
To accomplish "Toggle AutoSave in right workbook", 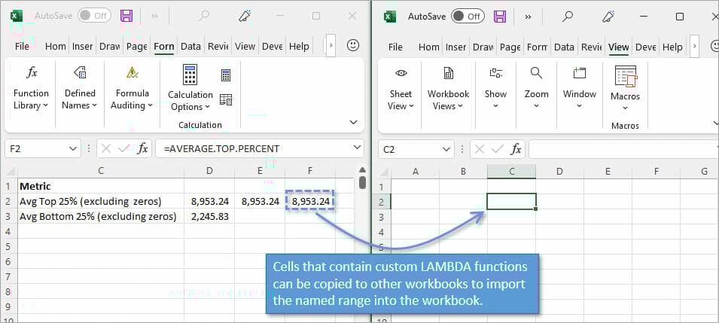I will pyautogui.click(x=467, y=16).
